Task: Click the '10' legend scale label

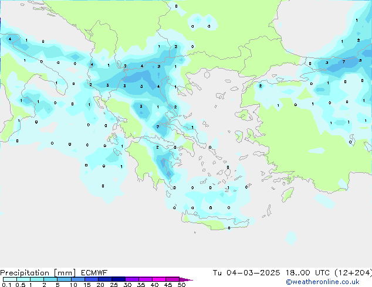Action: (73, 285)
